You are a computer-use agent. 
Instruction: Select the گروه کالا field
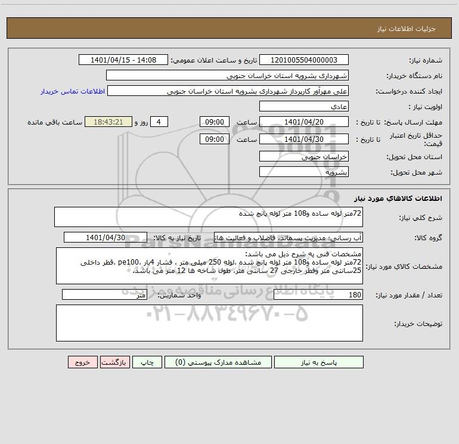[x=289, y=237]
